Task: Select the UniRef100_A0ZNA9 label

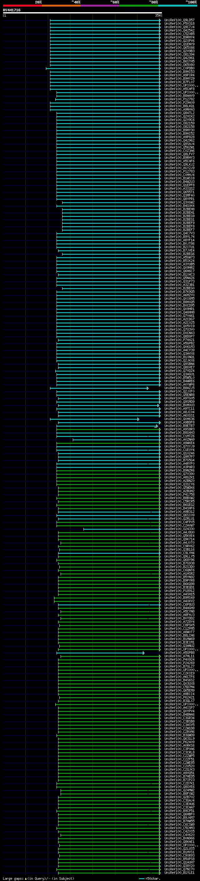Action: [179, 439]
